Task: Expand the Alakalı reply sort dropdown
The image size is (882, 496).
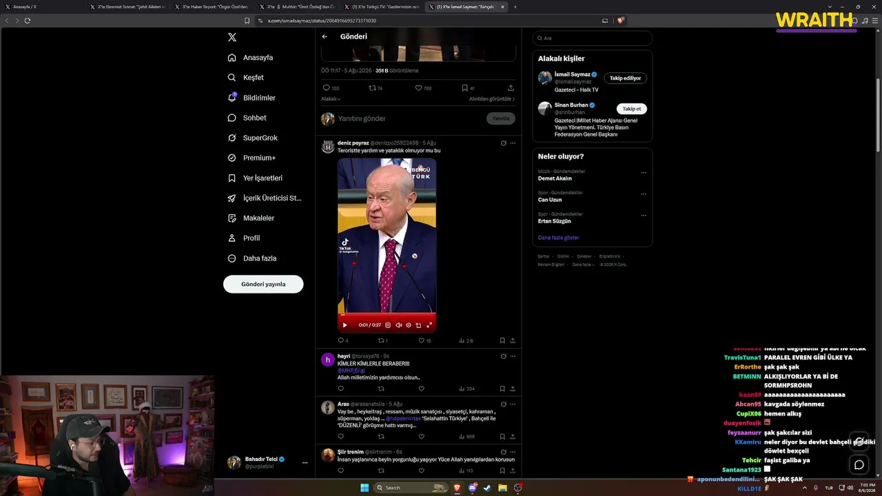Action: (x=331, y=99)
